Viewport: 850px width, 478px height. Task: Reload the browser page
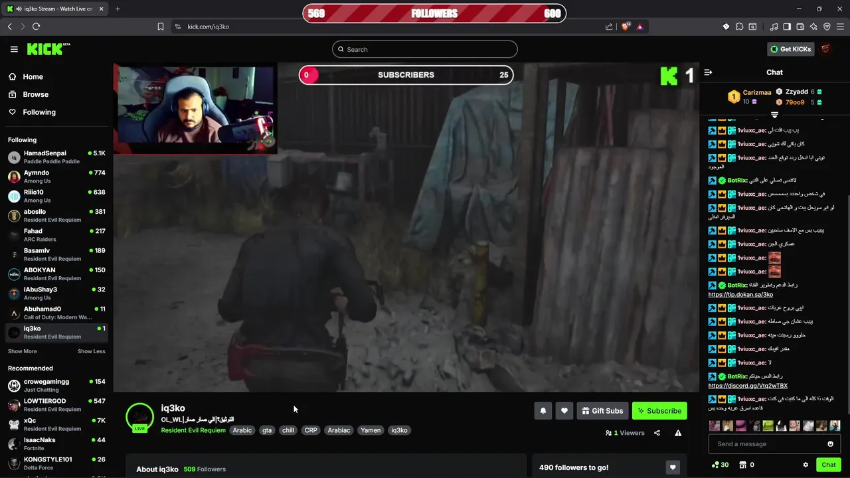click(36, 27)
